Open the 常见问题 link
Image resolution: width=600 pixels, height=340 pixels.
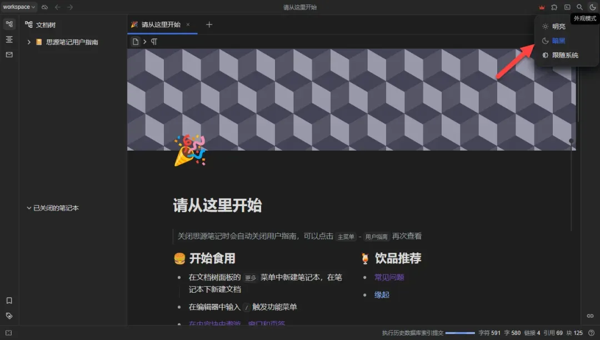(389, 277)
